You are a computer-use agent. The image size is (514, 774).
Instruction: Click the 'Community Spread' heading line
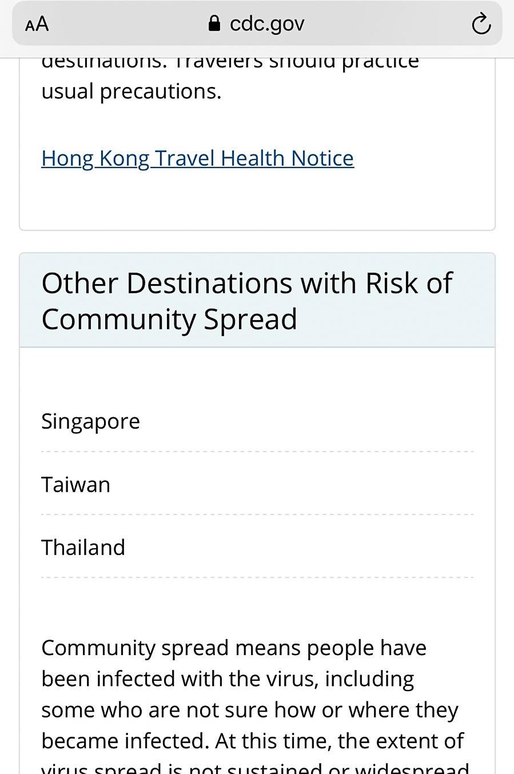tap(169, 319)
